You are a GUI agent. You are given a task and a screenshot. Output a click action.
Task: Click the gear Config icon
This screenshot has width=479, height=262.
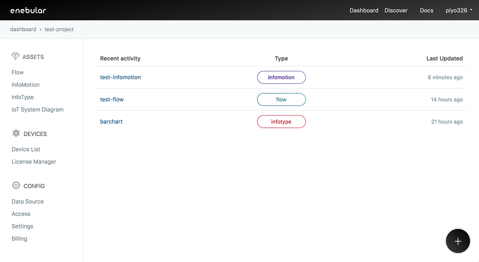click(x=16, y=186)
